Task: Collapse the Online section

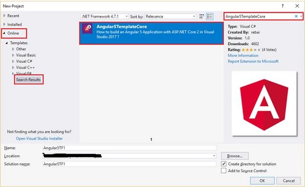Action: [4, 33]
